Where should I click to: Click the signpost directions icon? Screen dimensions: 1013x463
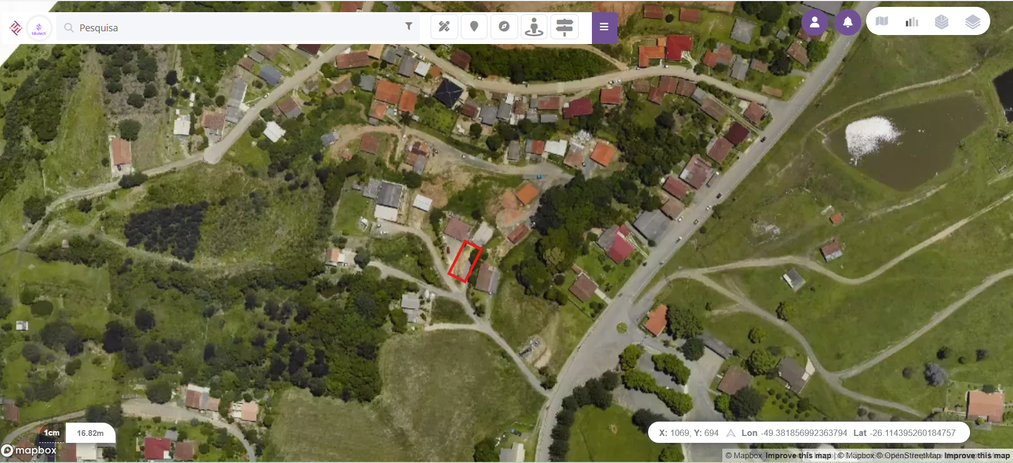(x=564, y=27)
